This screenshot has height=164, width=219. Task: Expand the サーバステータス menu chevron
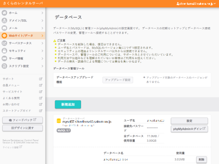coord(42,43)
